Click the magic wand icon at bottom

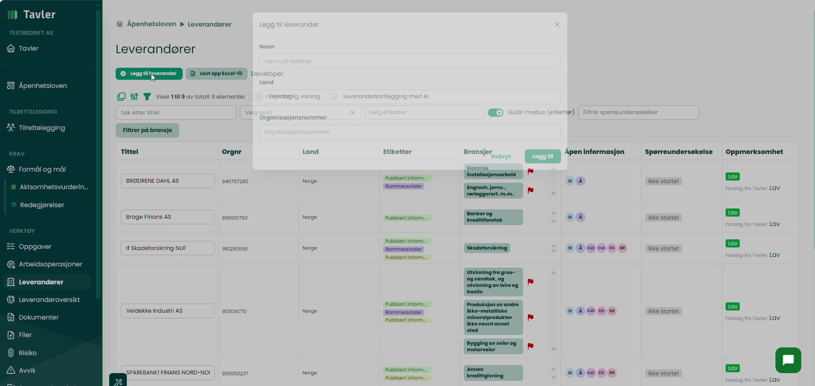pyautogui.click(x=118, y=381)
